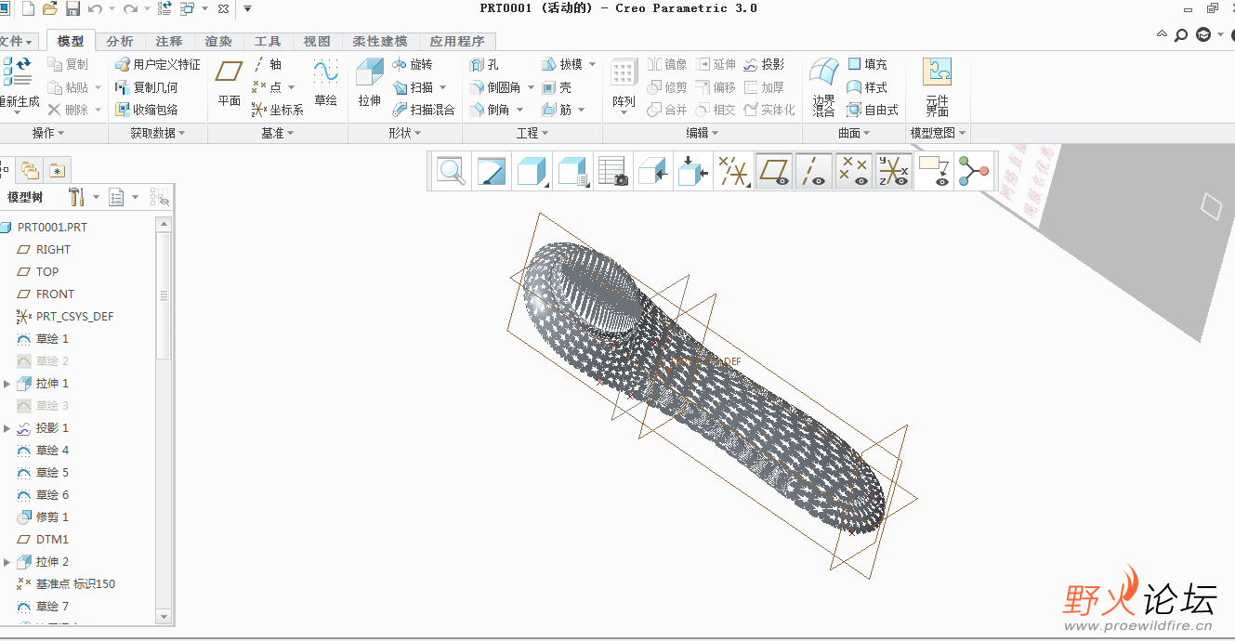Open the 曲面 group dropdown
Viewport: 1235px width, 641px height.
(x=855, y=133)
